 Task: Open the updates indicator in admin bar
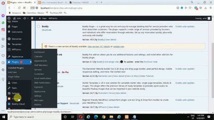26,18
